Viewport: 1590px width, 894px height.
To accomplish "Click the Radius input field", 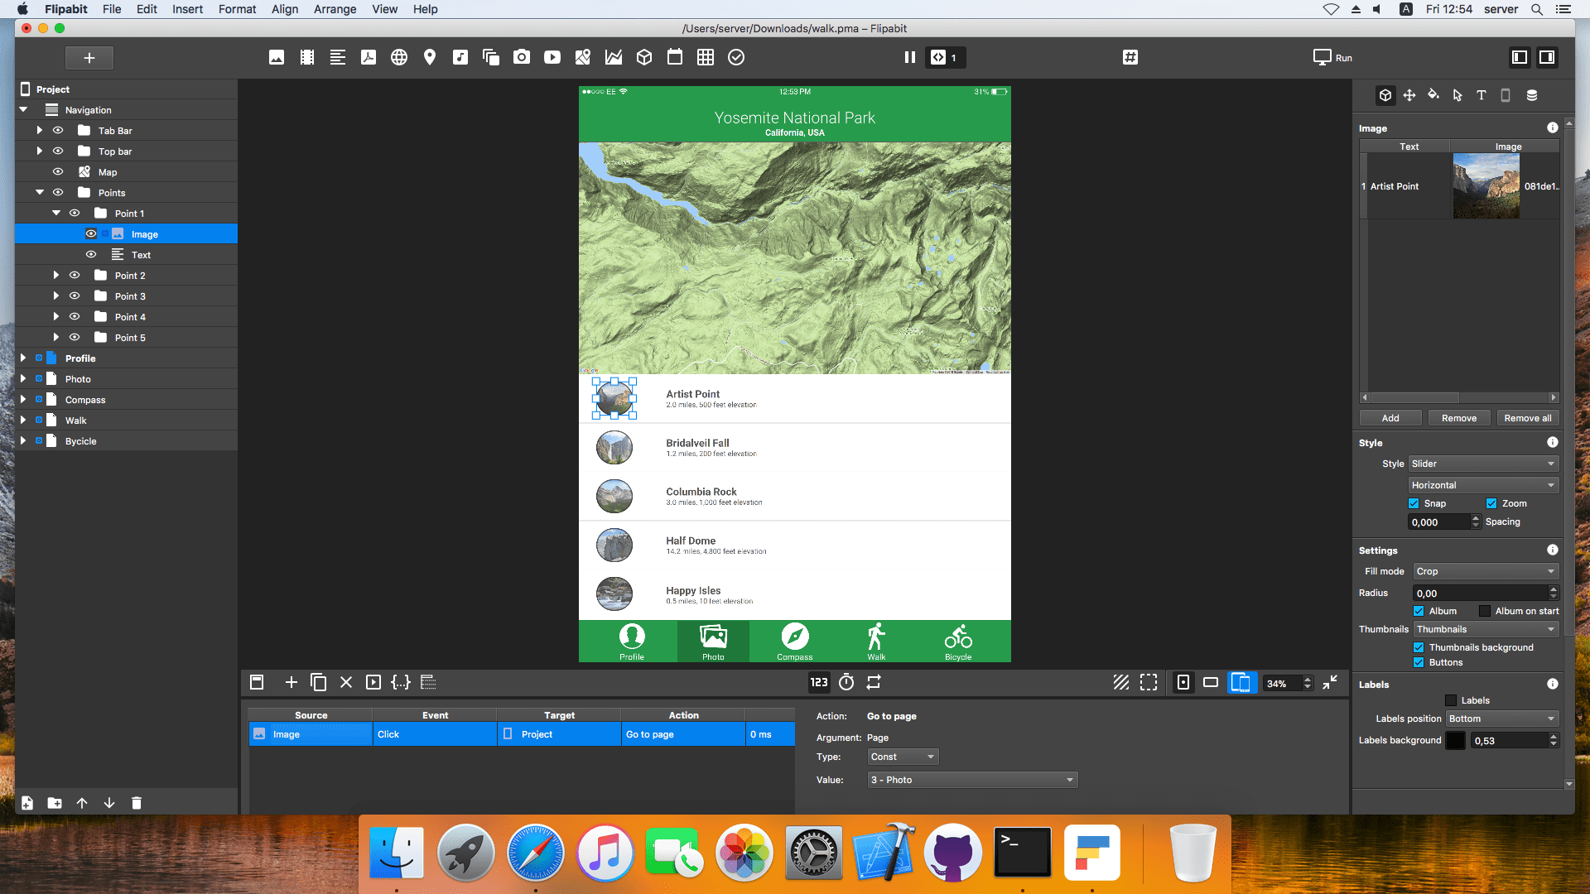I will point(1481,593).
